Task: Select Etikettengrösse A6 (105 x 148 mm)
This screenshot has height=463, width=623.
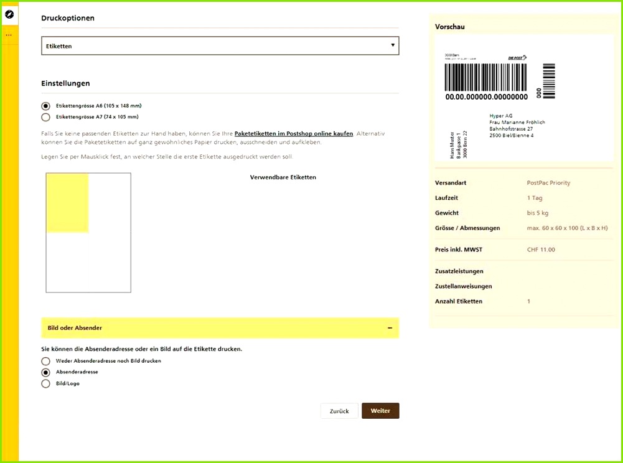Action: [x=45, y=106]
